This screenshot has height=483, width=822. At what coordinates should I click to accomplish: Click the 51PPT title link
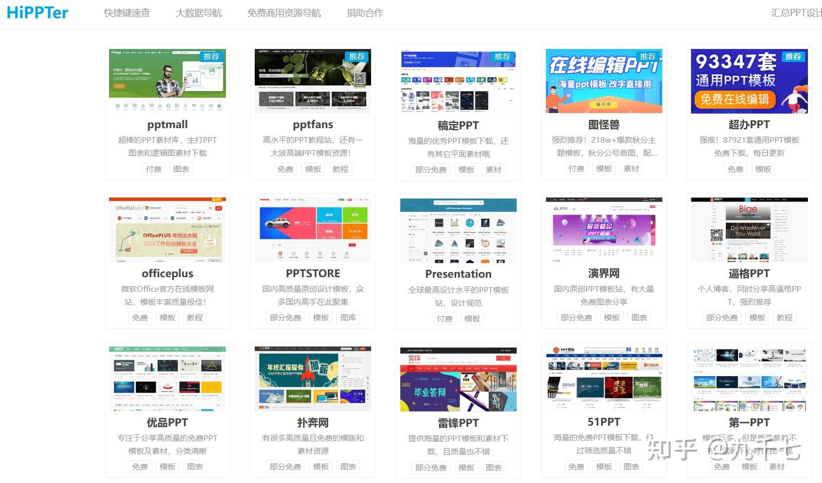(604, 422)
